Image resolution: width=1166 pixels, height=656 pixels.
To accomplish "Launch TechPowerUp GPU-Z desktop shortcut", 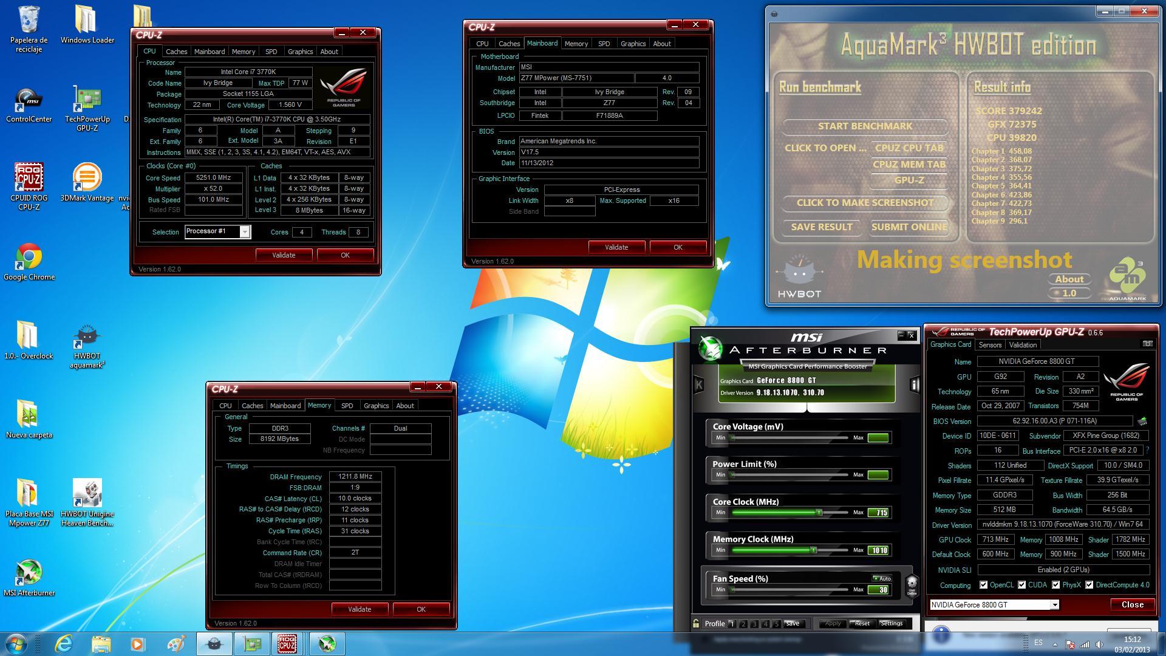I will coord(87,108).
